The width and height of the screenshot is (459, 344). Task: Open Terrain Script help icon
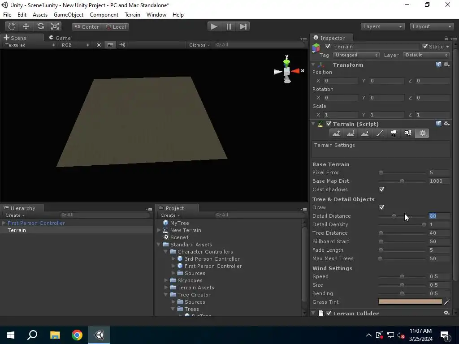point(438,124)
